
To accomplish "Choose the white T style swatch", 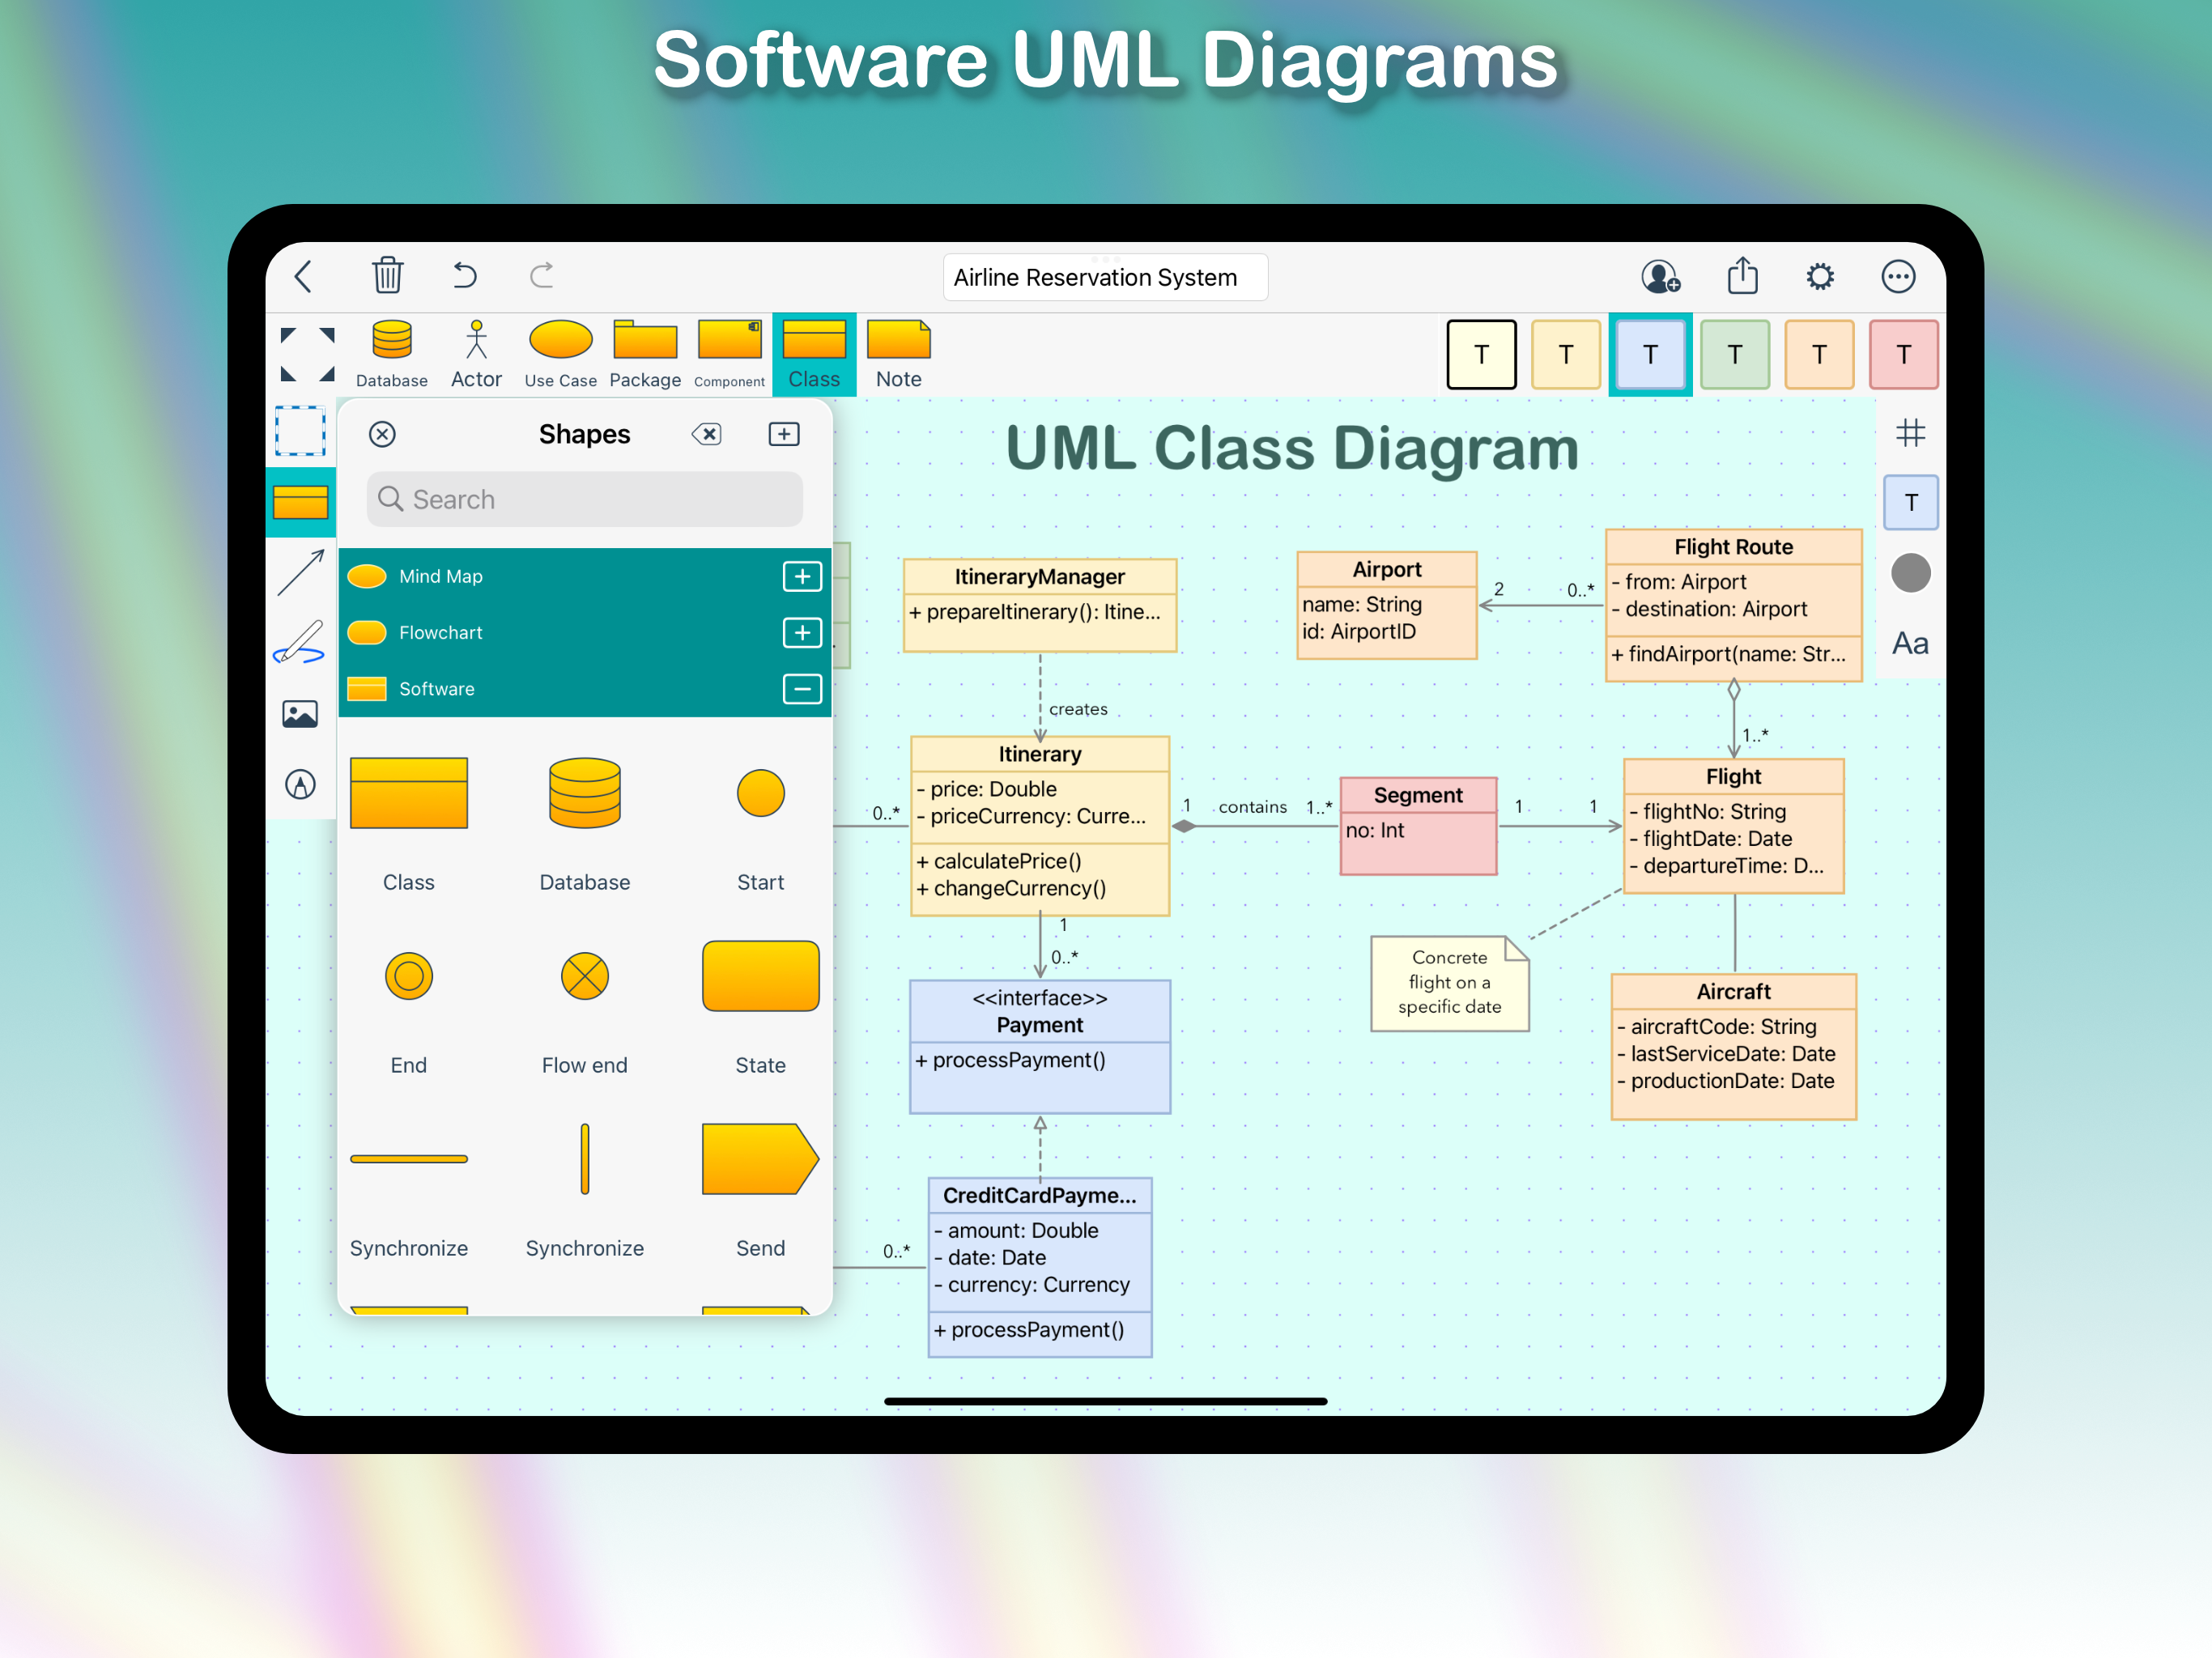I will point(1481,354).
